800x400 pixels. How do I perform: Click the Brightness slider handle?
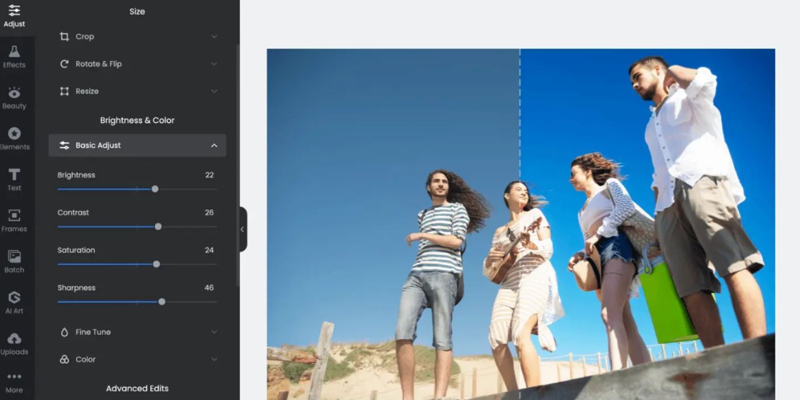(x=155, y=189)
